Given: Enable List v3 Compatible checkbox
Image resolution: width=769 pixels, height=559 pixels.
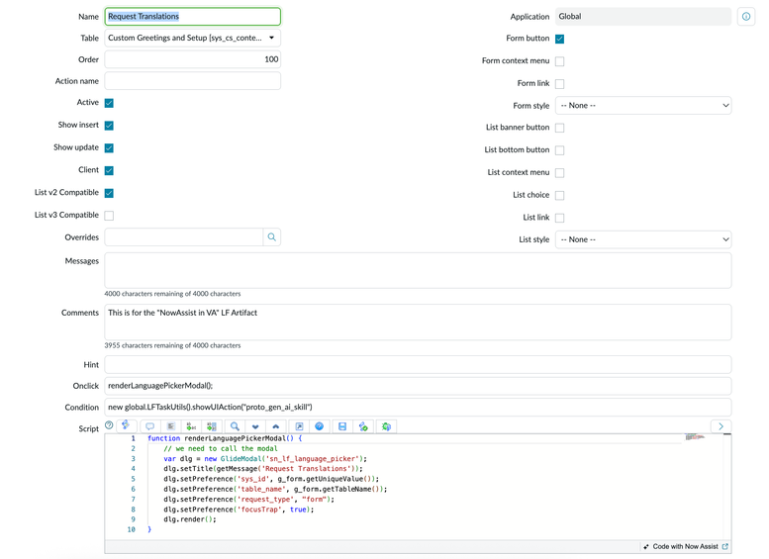Looking at the screenshot, I should click(109, 216).
